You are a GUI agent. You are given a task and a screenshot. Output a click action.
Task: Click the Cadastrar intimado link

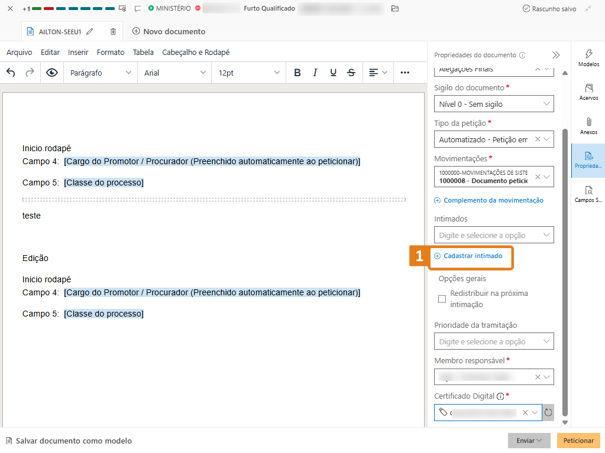coord(473,256)
